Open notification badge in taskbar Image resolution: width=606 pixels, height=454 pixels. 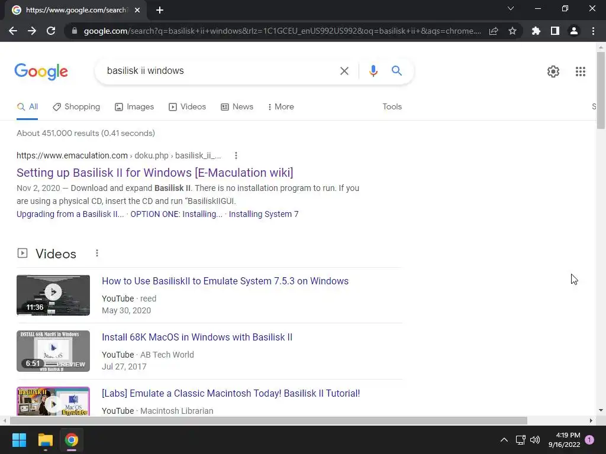pos(589,440)
